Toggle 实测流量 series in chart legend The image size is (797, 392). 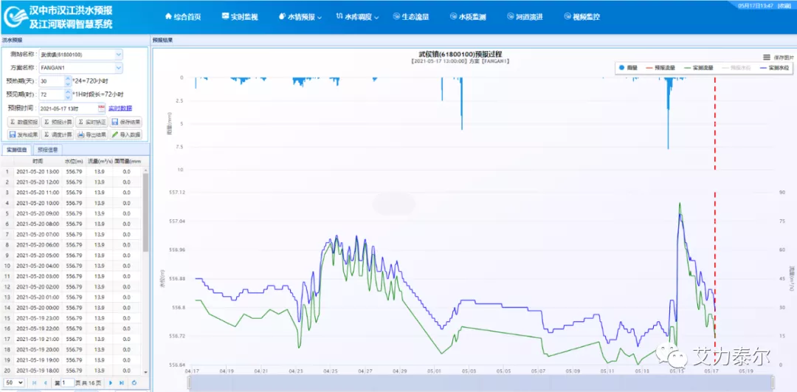pos(698,68)
